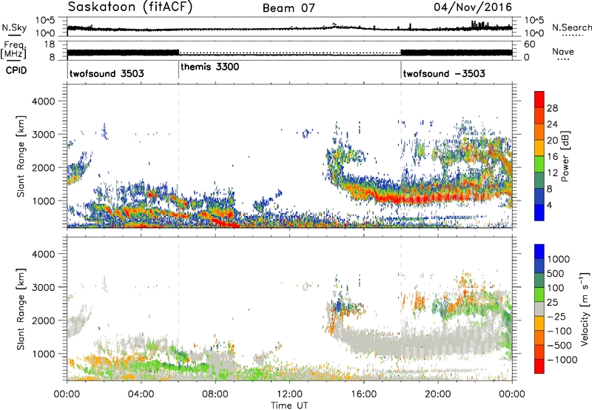This screenshot has height=410, width=592.
Task: Click the '4000' tick on the power panel
Action: (44, 101)
